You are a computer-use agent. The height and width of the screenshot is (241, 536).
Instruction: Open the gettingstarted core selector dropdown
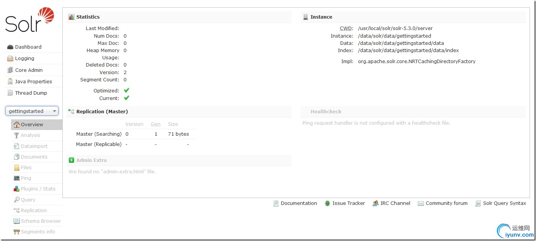(32, 111)
